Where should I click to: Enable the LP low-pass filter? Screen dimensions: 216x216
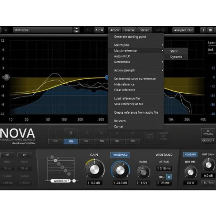[x=25, y=155]
